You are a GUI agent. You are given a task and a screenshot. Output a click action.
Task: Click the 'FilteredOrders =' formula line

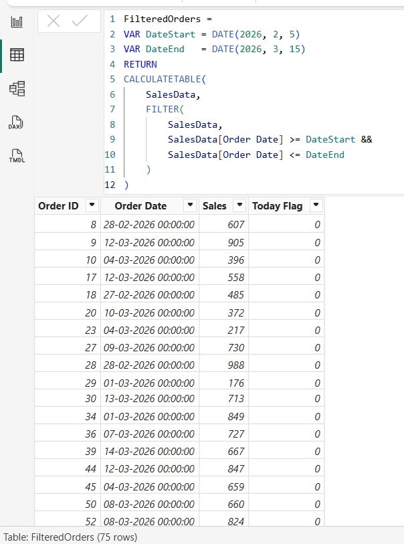(168, 19)
